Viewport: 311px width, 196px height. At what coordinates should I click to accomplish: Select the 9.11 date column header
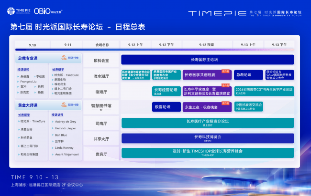click(x=67, y=45)
